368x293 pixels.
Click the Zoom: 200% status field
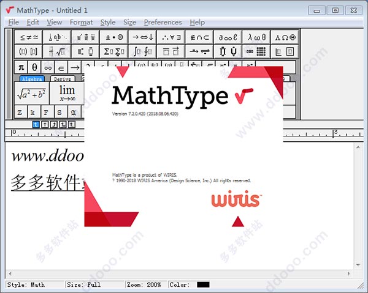coord(146,285)
